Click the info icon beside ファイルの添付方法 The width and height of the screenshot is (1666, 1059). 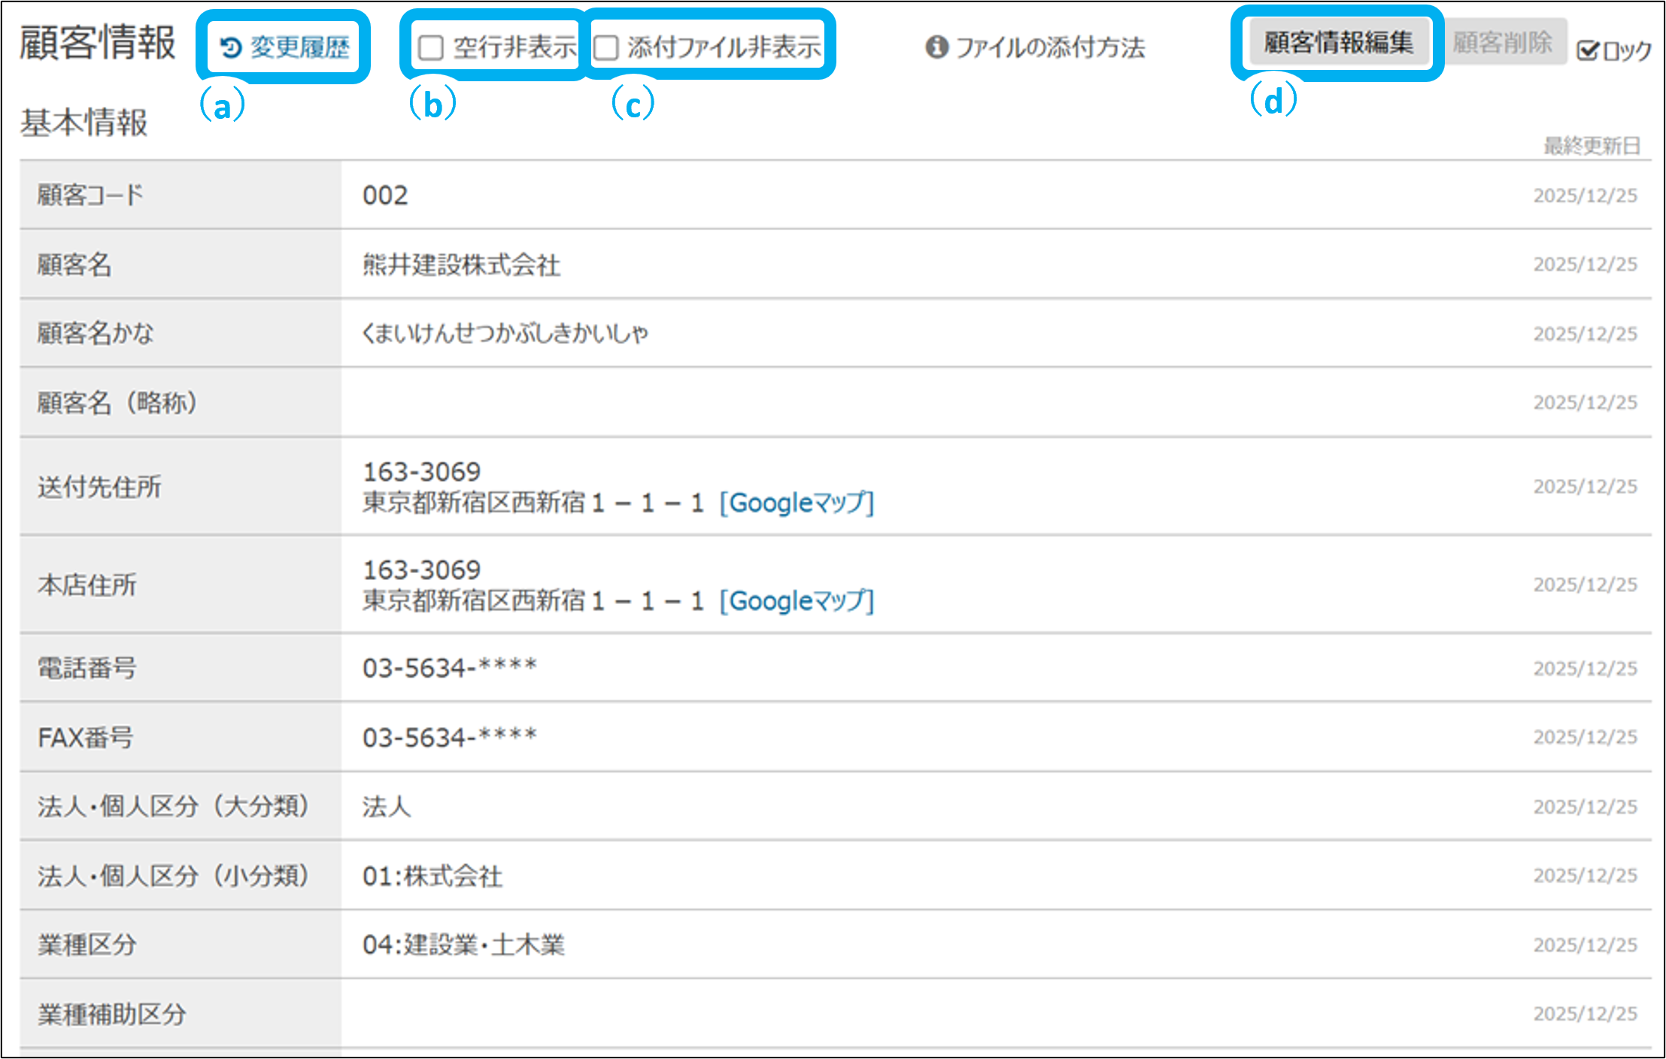coord(936,47)
